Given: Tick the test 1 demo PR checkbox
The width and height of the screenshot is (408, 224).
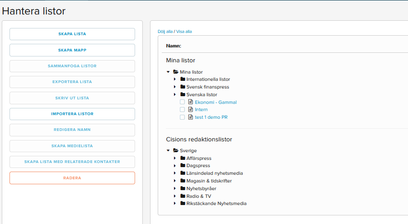Looking at the screenshot, I should coord(182,117).
